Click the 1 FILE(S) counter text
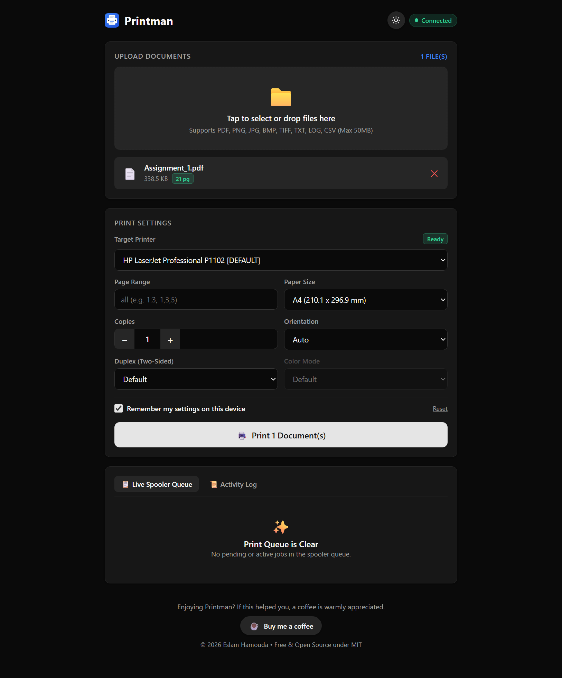 (434, 56)
